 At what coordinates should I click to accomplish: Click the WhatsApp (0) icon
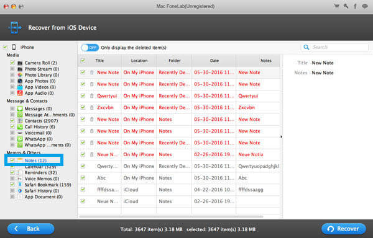point(20,139)
